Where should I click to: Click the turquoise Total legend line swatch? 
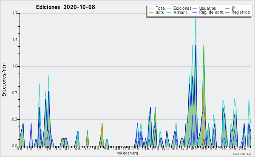151,8
